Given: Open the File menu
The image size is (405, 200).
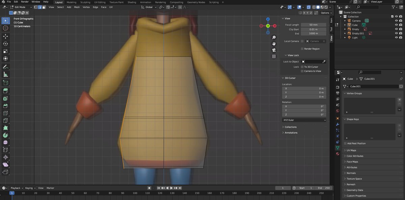Looking at the screenshot, I should [9, 2].
